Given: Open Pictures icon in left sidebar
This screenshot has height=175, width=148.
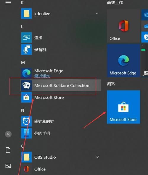Looking at the screenshot, I should [8, 166].
